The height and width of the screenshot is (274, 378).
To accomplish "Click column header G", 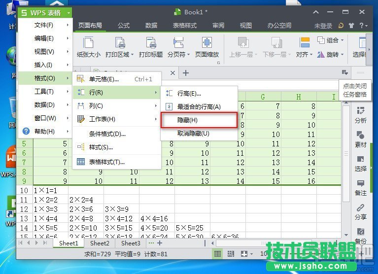I will click(x=263, y=97).
